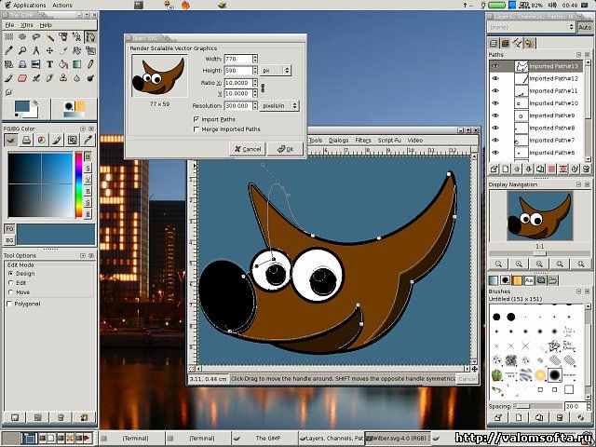Select the Text tool
The width and height of the screenshot is (596, 447).
coord(49,64)
